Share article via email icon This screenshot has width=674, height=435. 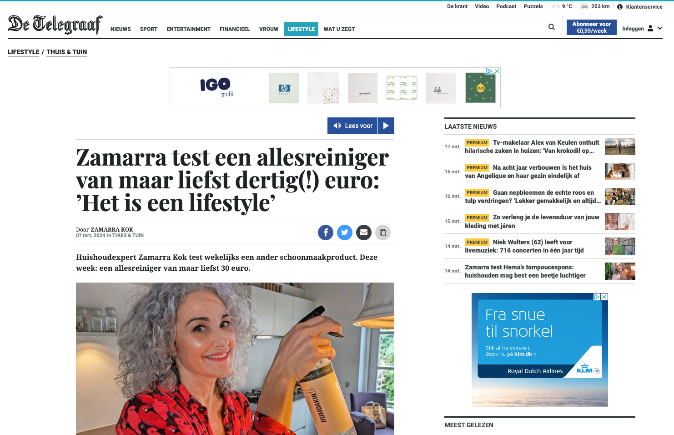tap(364, 233)
